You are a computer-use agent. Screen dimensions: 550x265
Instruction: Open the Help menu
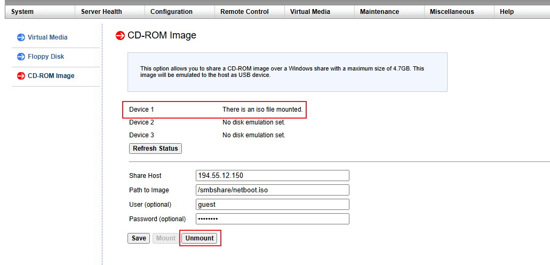(507, 12)
